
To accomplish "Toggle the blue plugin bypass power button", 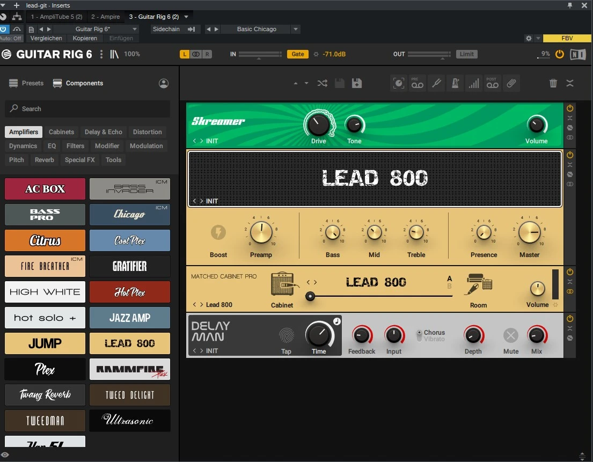I will pyautogui.click(x=3, y=29).
